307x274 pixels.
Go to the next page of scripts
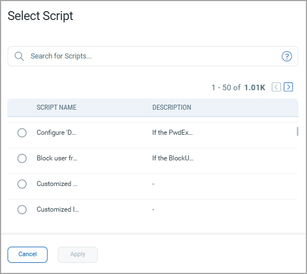(x=289, y=87)
